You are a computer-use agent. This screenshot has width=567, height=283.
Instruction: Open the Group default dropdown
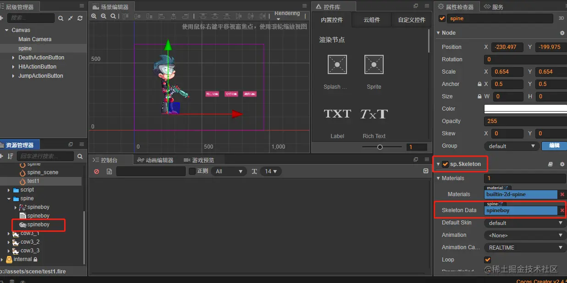511,146
